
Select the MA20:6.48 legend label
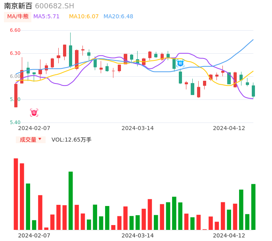point(118,17)
